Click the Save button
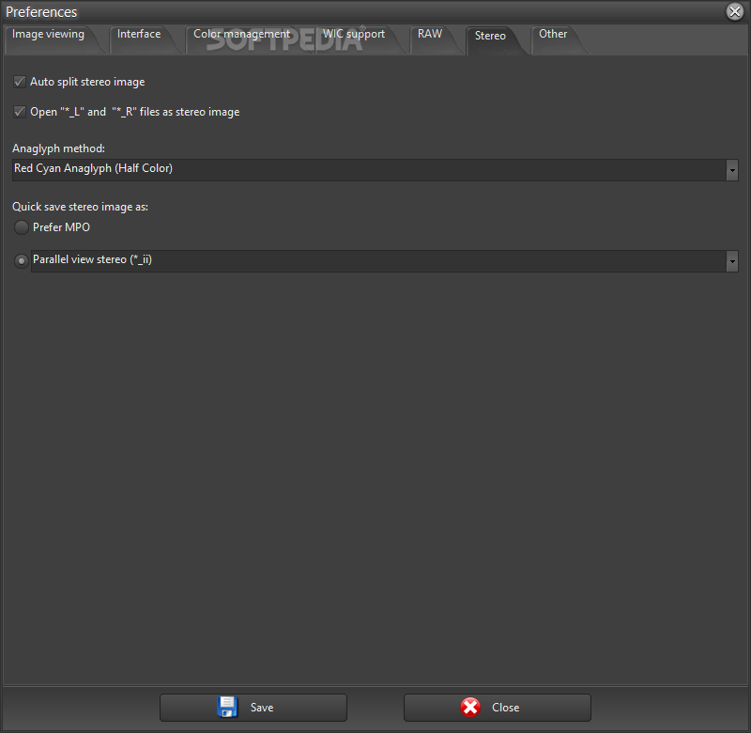Screen dimensions: 751x733 pyautogui.click(x=253, y=707)
